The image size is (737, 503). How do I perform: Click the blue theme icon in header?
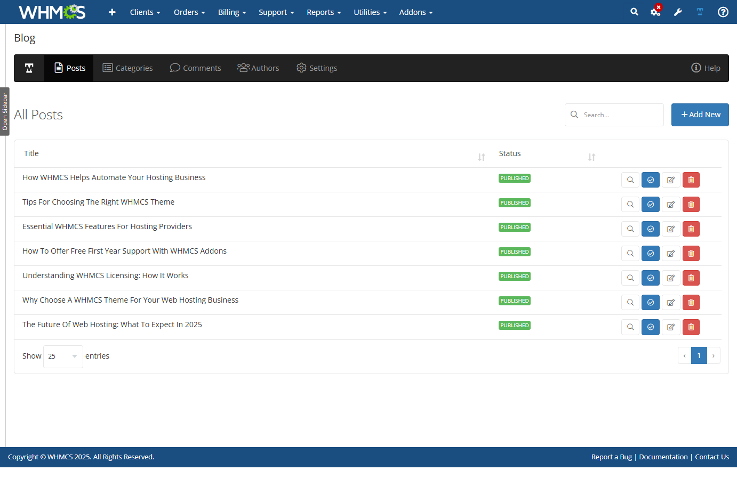[700, 12]
